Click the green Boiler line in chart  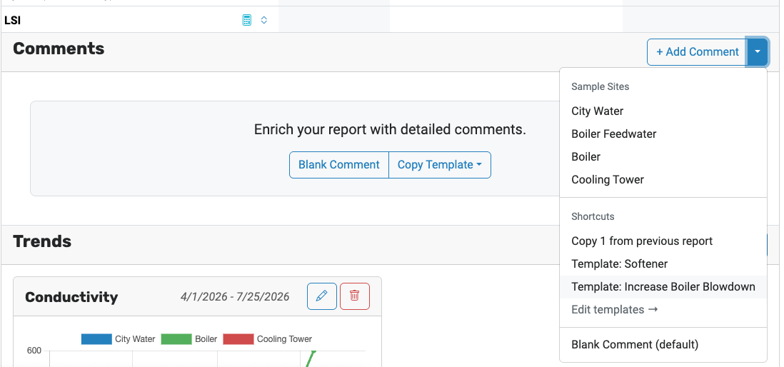click(311, 358)
